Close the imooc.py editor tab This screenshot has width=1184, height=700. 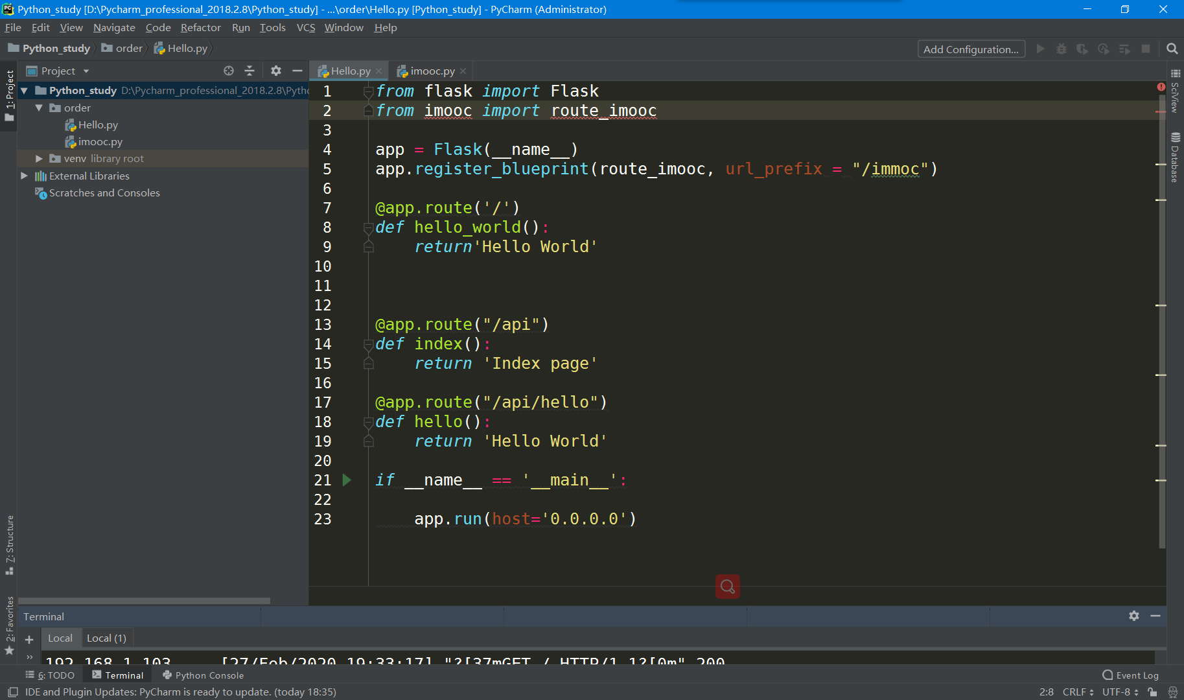pos(463,71)
